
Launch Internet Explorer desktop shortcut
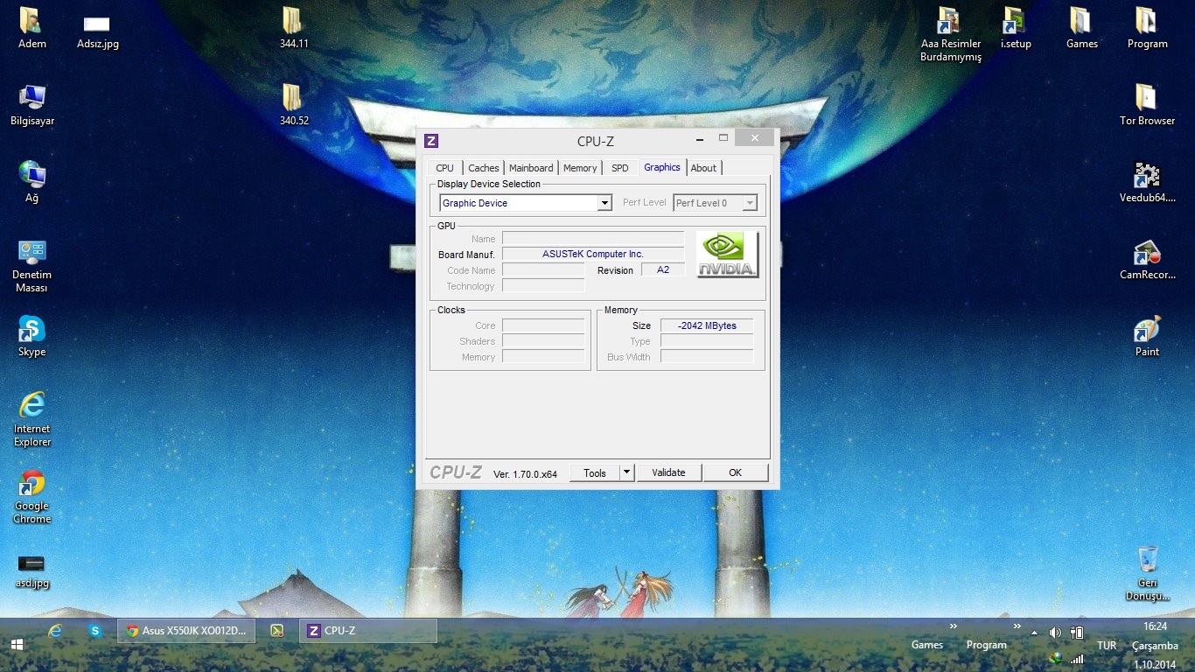(x=32, y=419)
